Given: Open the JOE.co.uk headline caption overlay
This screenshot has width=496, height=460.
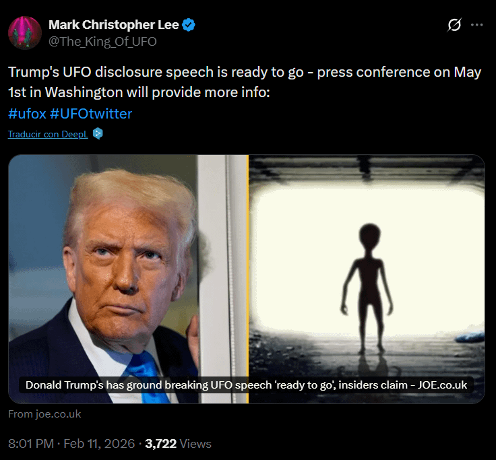Looking at the screenshot, I should point(246,385).
